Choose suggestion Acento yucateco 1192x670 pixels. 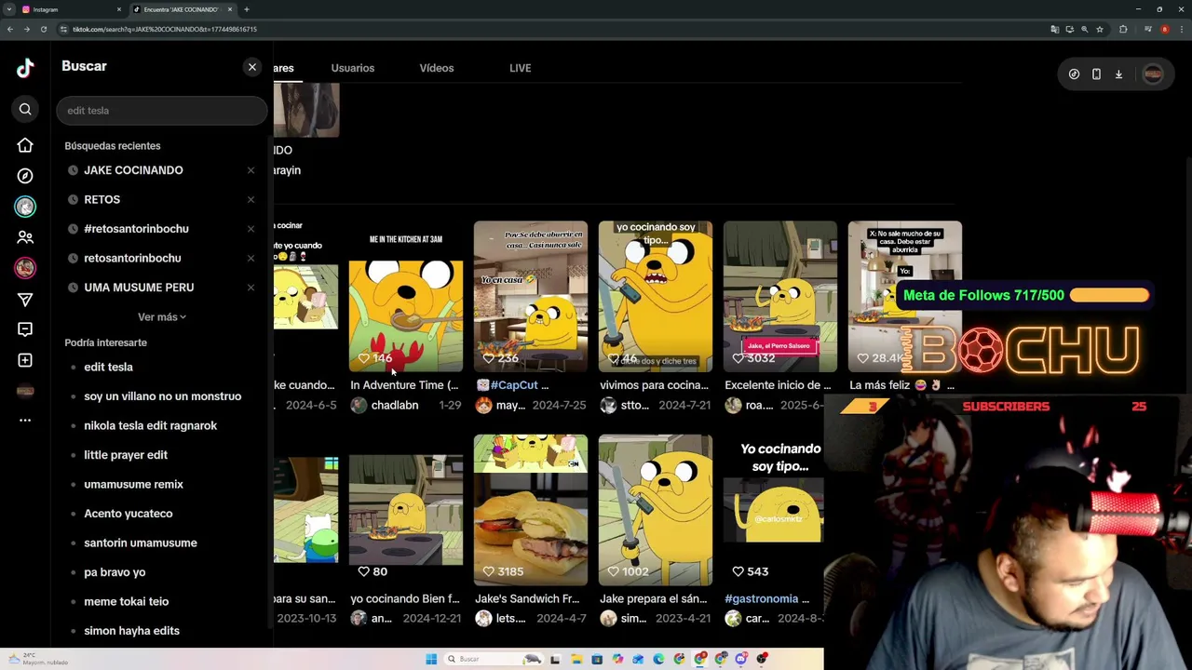pos(129,514)
